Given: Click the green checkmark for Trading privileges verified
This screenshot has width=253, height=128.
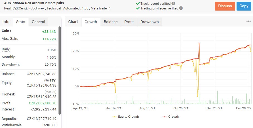Looking at the screenshot, I should pos(138,8).
